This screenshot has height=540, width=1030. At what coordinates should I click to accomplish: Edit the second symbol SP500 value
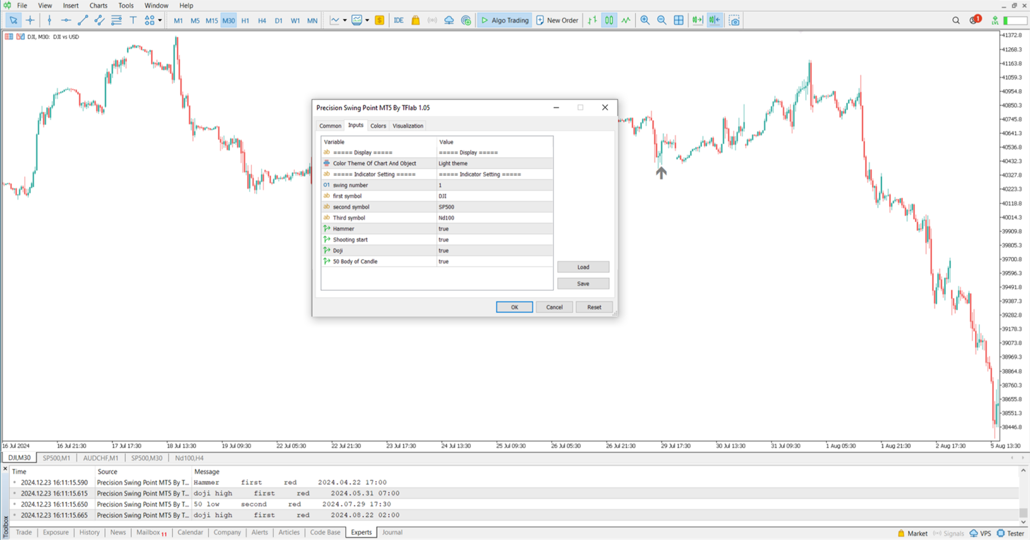click(495, 207)
